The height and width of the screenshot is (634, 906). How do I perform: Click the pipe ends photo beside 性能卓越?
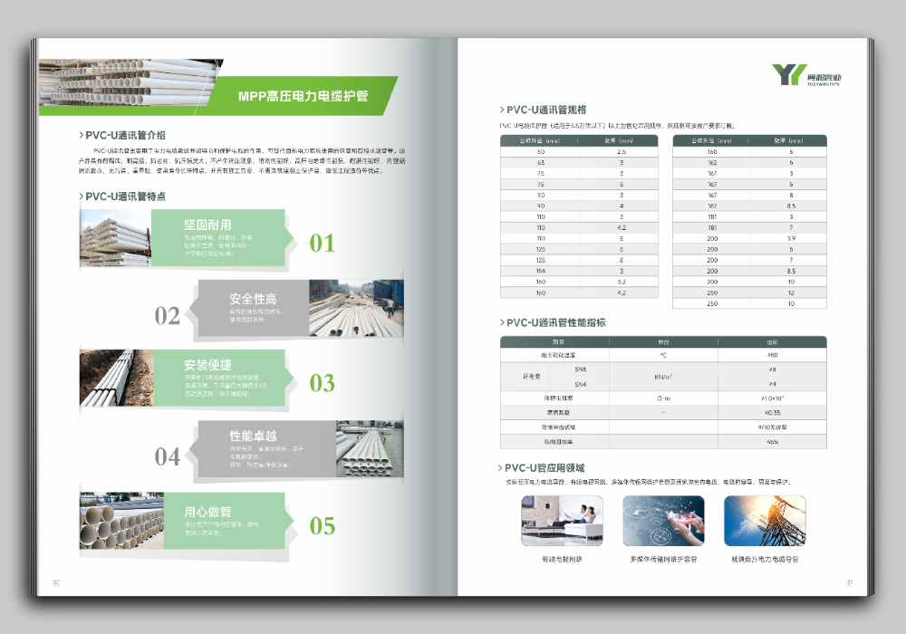point(370,448)
